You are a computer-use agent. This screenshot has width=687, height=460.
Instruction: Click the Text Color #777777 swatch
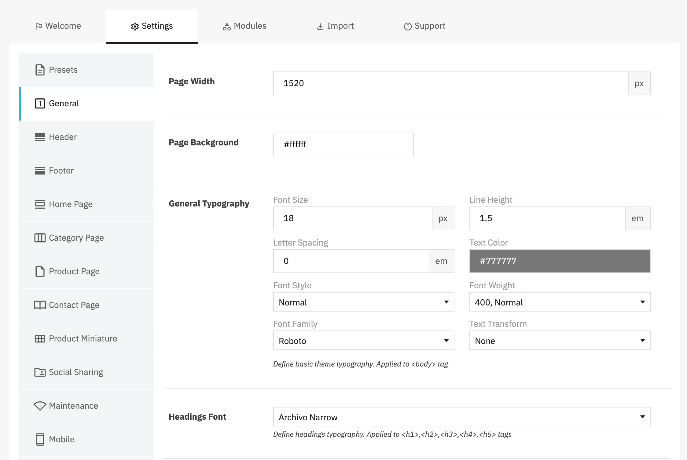(x=560, y=261)
